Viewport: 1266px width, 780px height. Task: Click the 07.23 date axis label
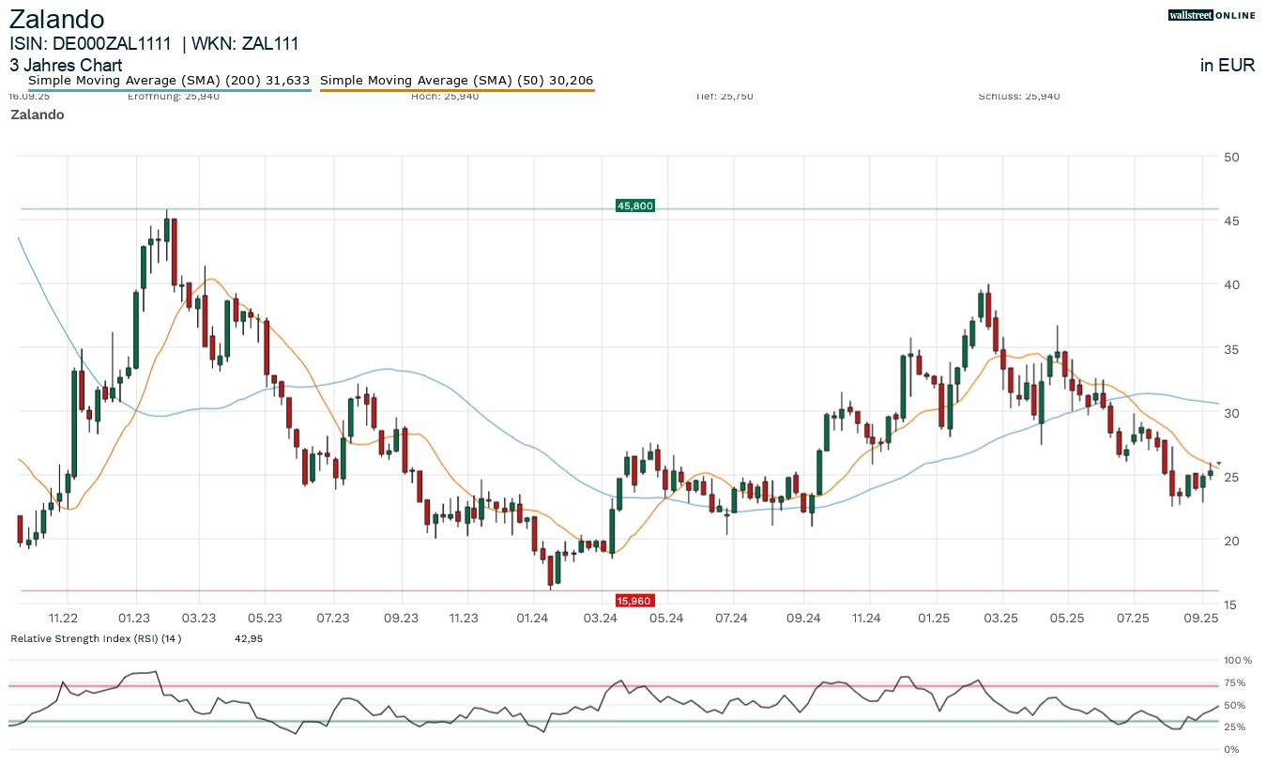[x=333, y=619]
